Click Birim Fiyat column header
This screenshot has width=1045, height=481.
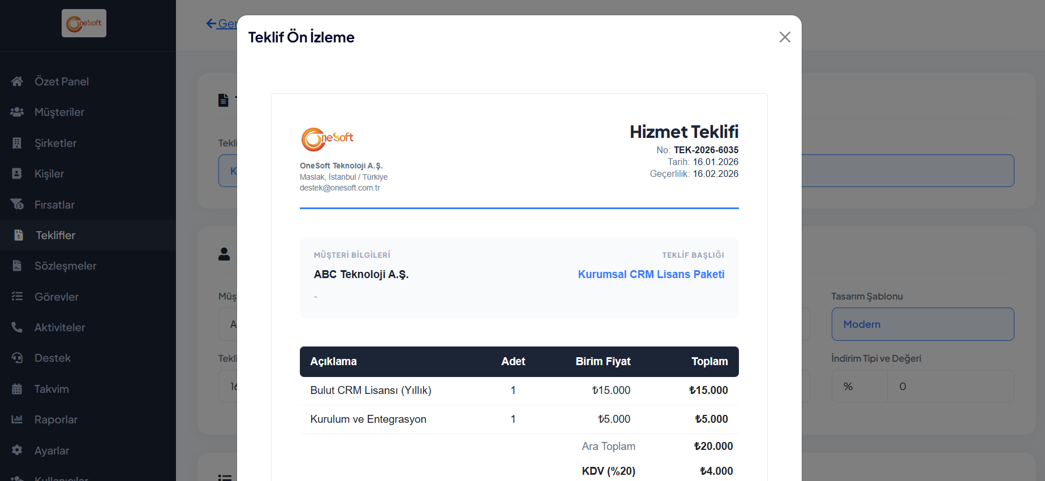[603, 361]
